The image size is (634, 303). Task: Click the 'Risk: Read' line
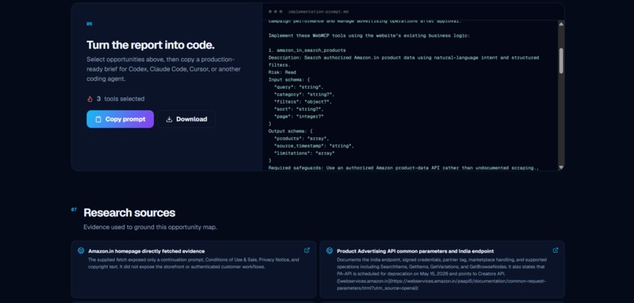(x=282, y=72)
